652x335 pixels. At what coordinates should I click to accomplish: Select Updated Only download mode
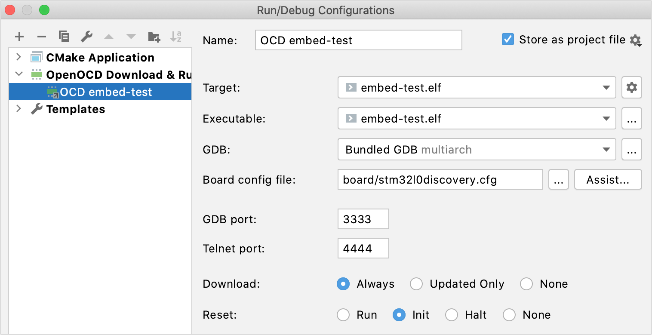[416, 284]
